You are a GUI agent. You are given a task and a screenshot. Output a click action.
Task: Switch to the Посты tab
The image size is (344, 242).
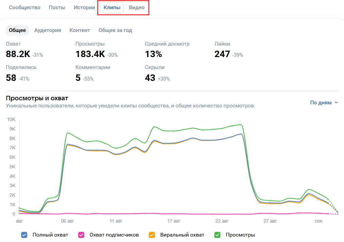tap(57, 7)
